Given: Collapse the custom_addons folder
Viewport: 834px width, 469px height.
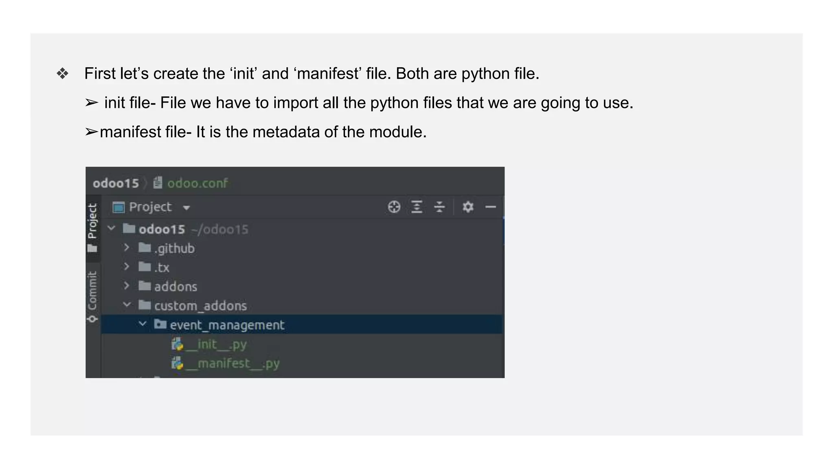Looking at the screenshot, I should [x=127, y=305].
